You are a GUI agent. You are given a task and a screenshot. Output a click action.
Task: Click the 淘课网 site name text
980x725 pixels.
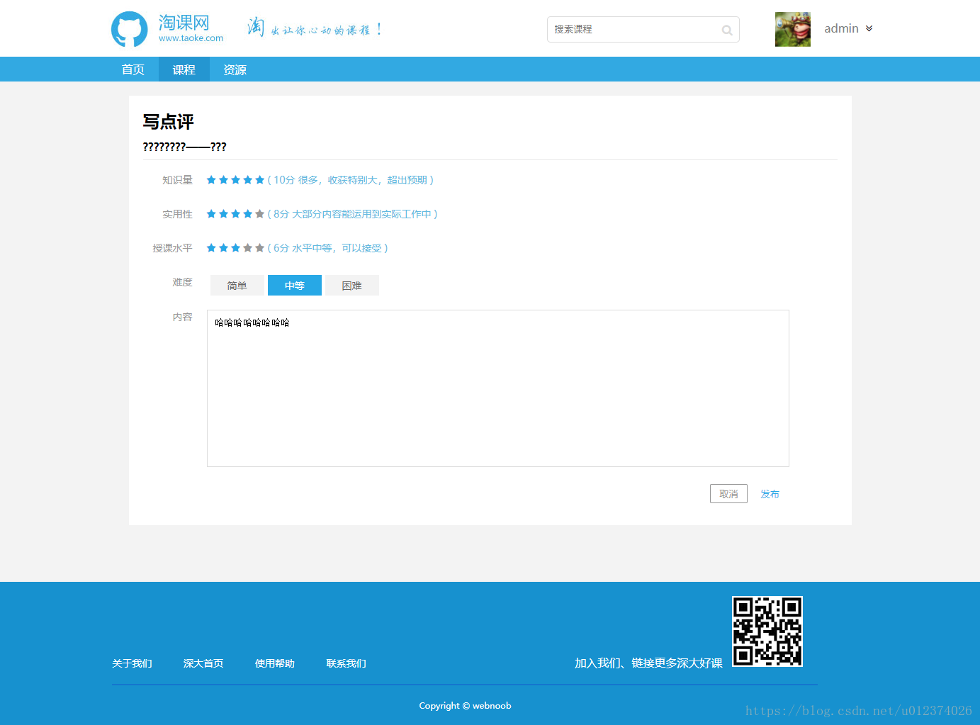point(184,23)
